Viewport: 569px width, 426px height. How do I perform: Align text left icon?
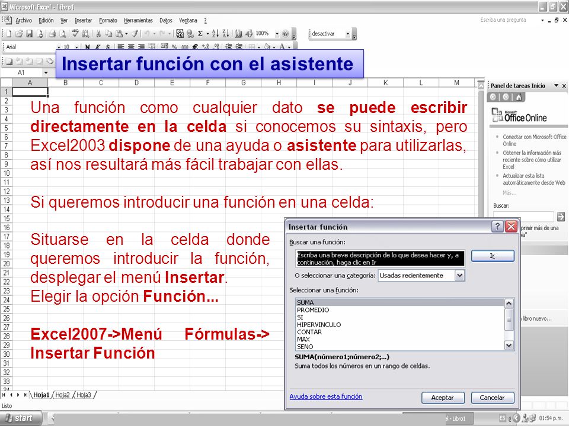[x=121, y=47]
